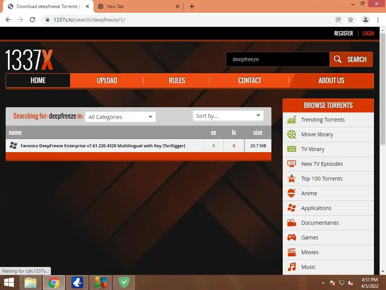
Task: Click the TV library icon
Action: [x=291, y=149]
